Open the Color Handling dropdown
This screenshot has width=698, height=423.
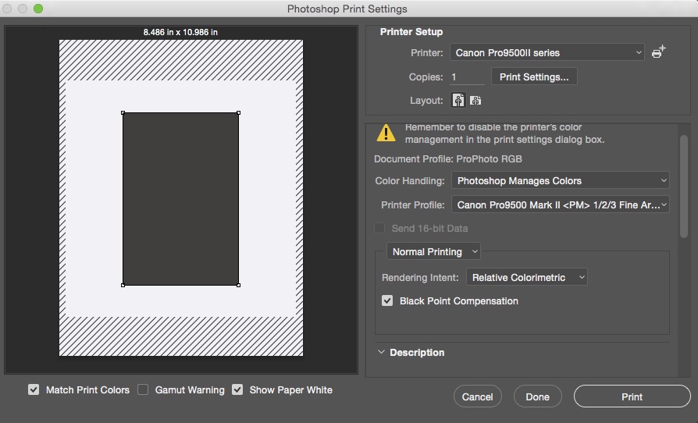[560, 180]
